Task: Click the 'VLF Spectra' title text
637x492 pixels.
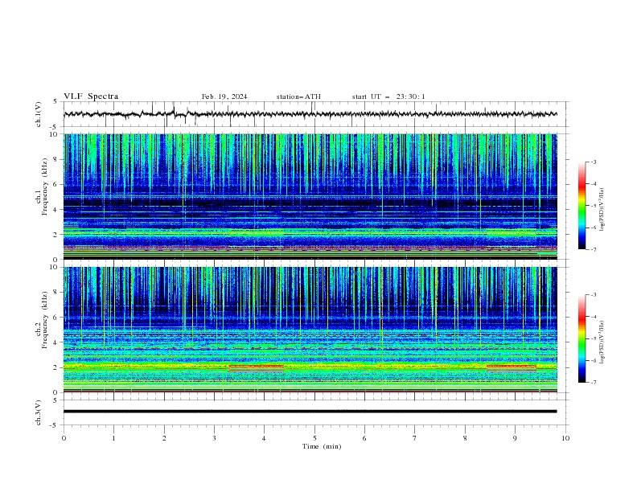Action: tap(91, 96)
